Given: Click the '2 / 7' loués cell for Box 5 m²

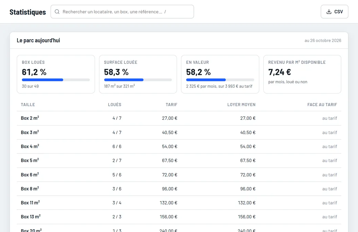Looking at the screenshot, I should coord(117,161).
